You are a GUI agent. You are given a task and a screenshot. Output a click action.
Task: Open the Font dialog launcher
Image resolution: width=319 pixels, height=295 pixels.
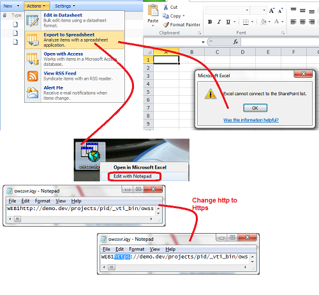click(283, 33)
